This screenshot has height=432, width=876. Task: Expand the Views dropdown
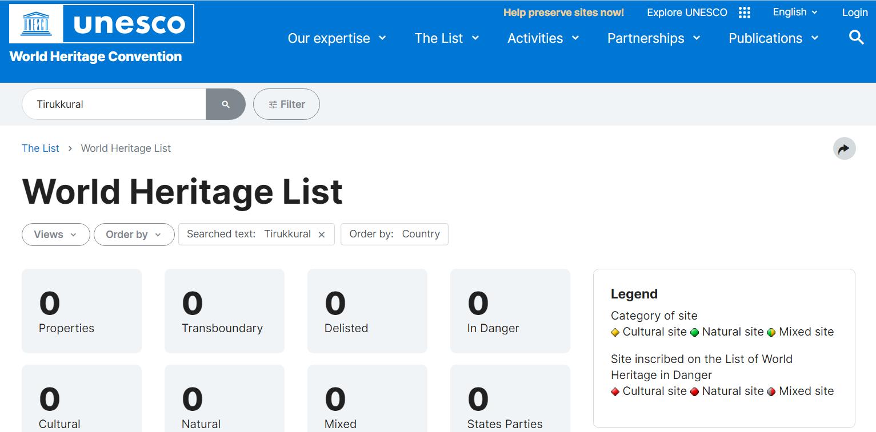click(x=55, y=235)
